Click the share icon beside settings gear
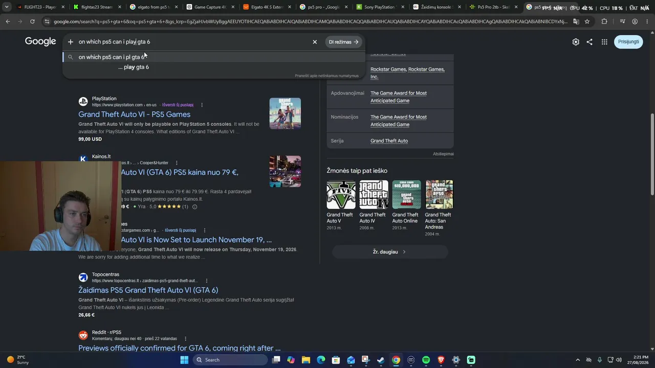 tap(589, 42)
